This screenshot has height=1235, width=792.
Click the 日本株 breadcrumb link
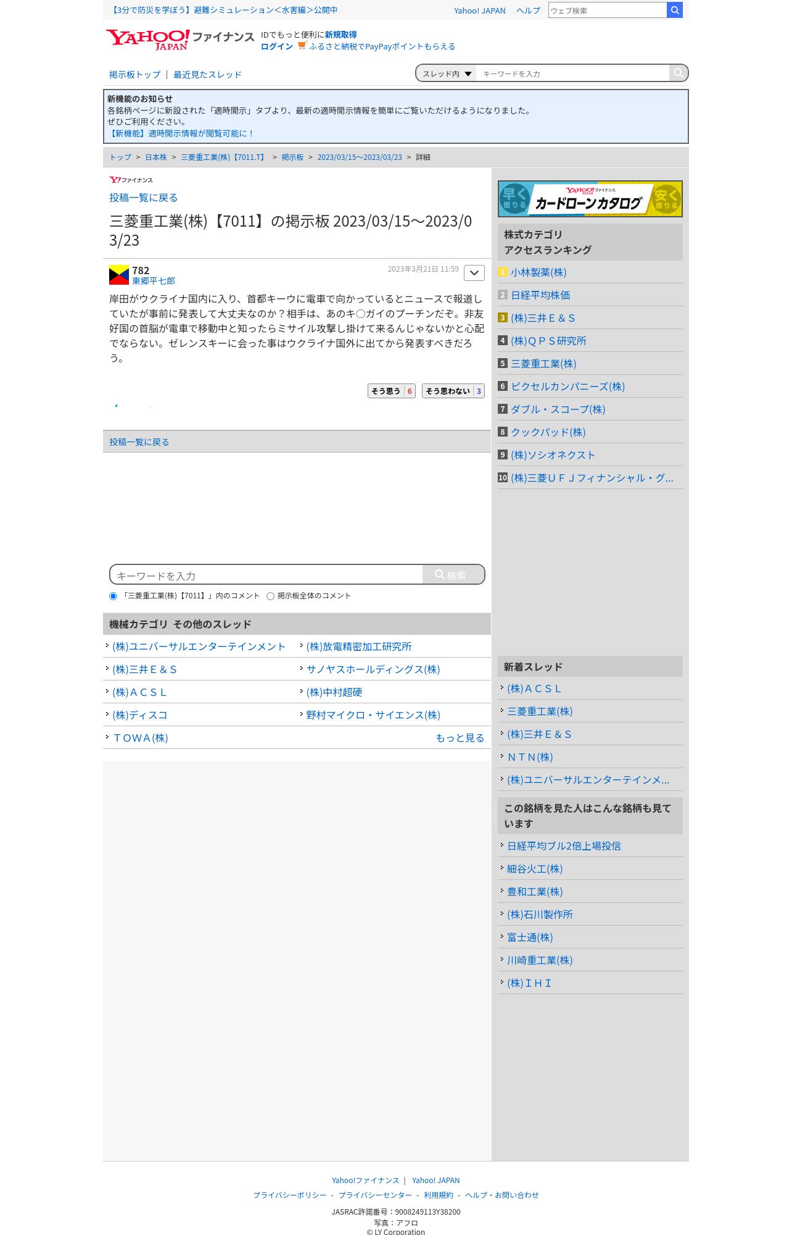tap(156, 157)
